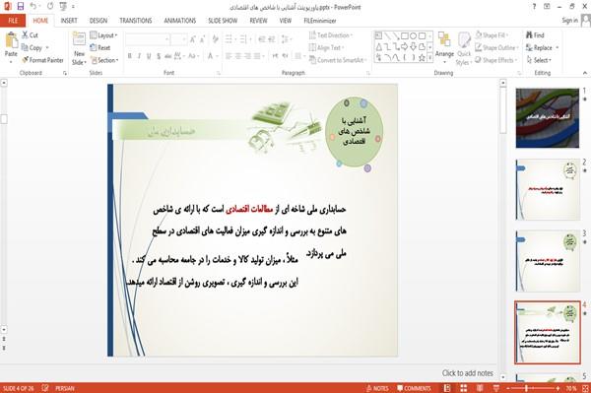Screen dimensions: 591x393
Task: Click the Copy button
Action: [31, 48]
